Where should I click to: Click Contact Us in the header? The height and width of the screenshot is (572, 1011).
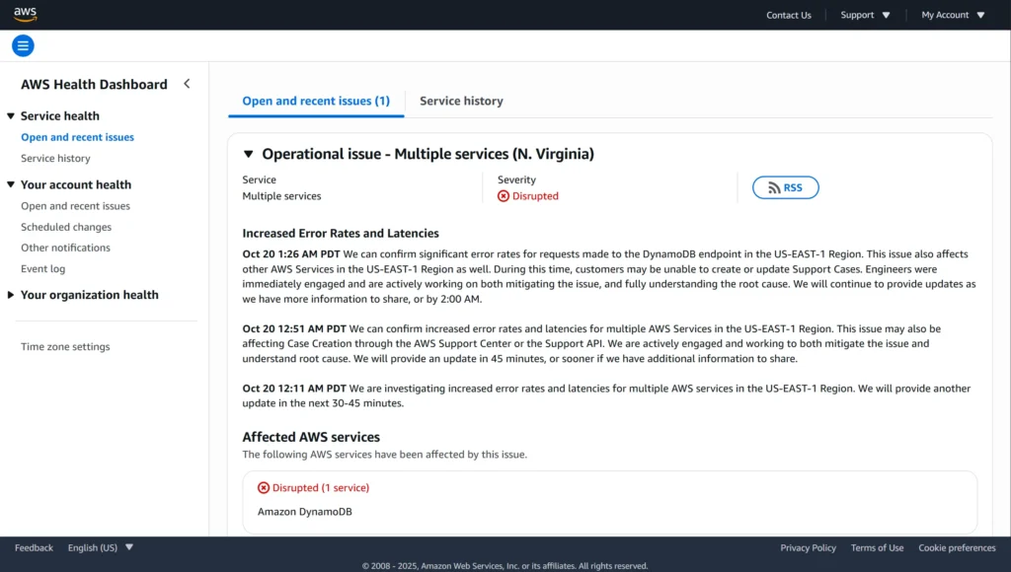(789, 15)
